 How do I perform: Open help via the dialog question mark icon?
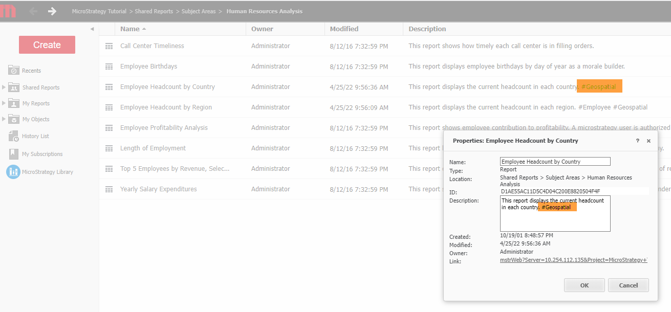[637, 140]
